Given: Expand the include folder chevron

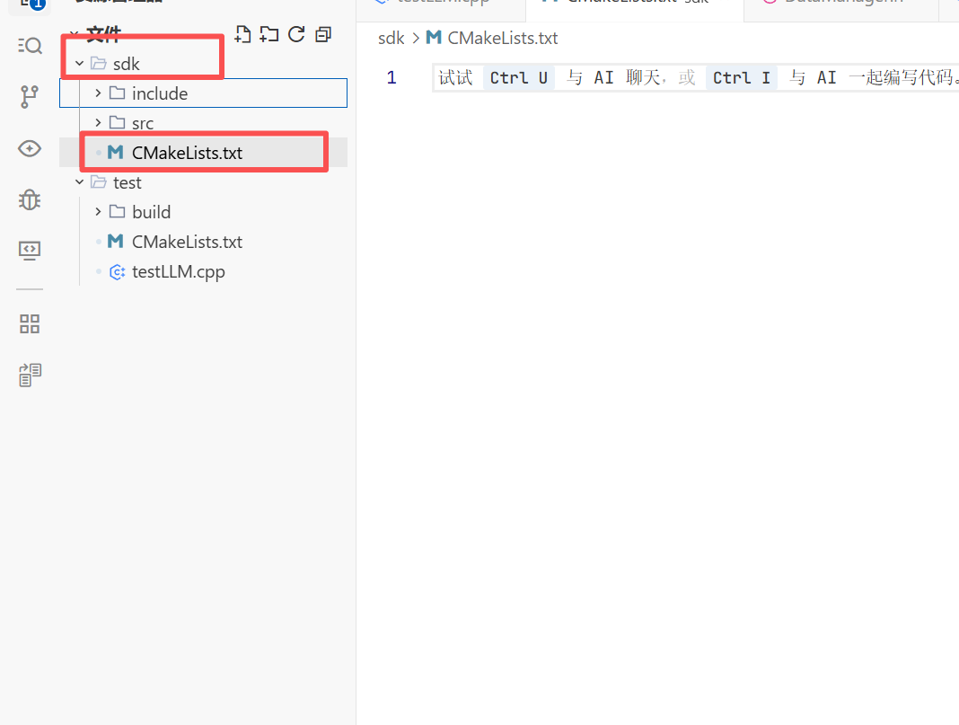Looking at the screenshot, I should tap(98, 93).
